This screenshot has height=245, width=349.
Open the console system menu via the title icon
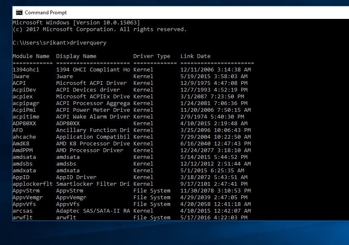coord(18,12)
